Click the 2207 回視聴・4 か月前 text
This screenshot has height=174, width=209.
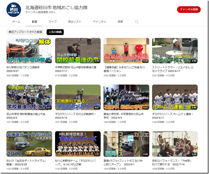(163, 76)
